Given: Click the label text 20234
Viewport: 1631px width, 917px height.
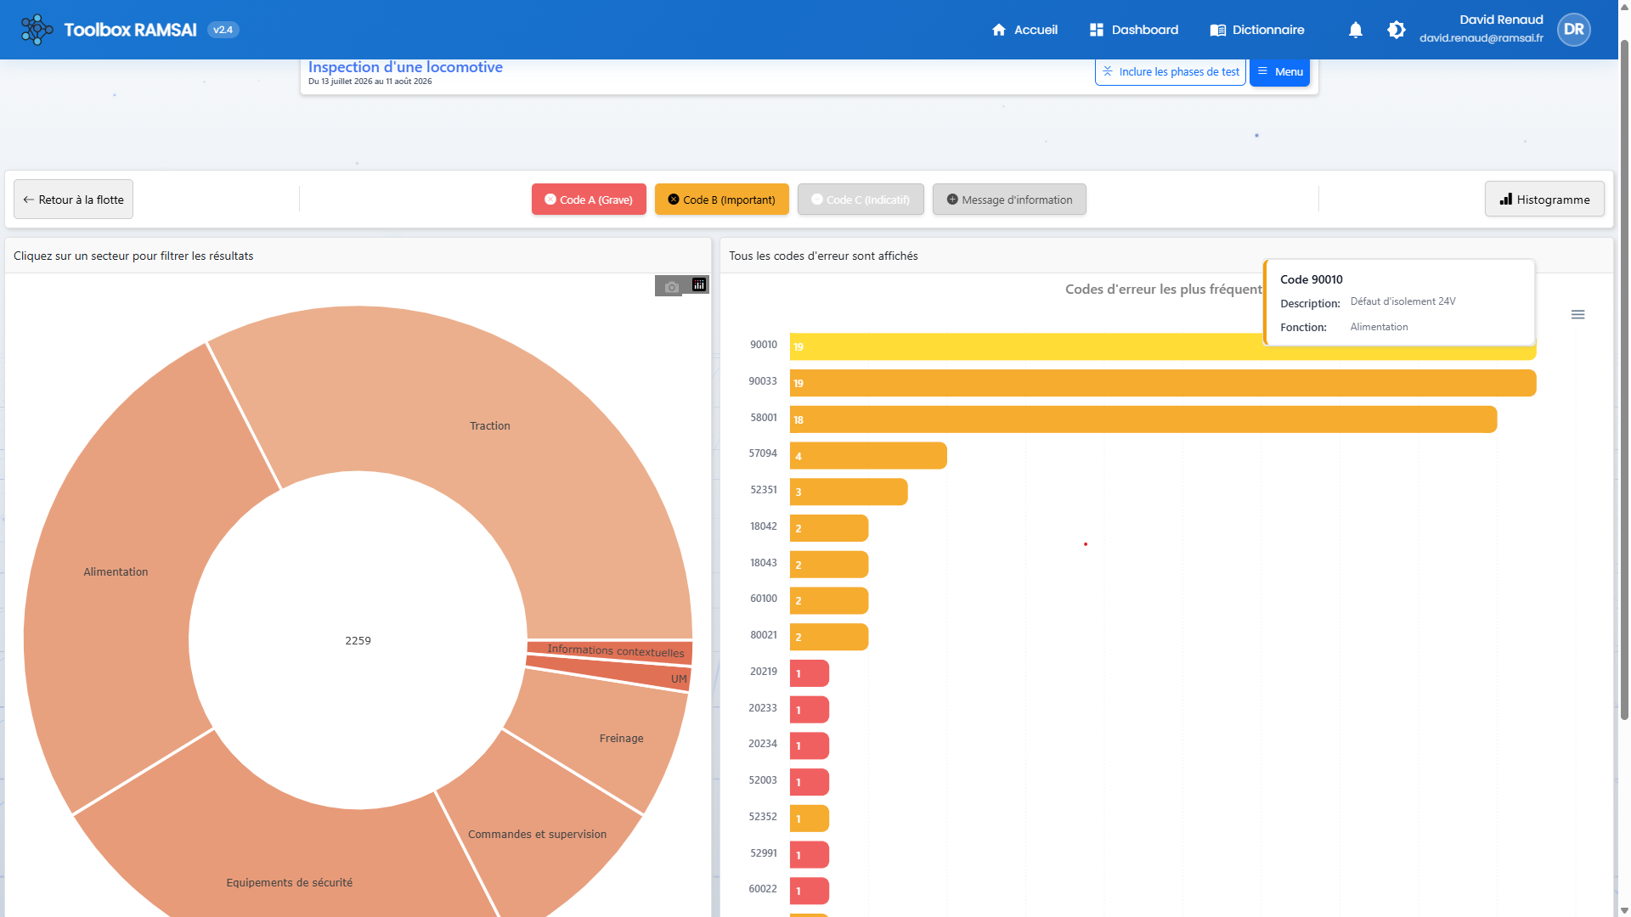Looking at the screenshot, I should click(x=763, y=744).
